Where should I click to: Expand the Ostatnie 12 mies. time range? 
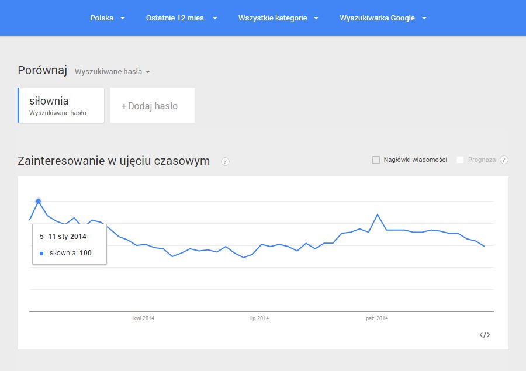coord(181,18)
